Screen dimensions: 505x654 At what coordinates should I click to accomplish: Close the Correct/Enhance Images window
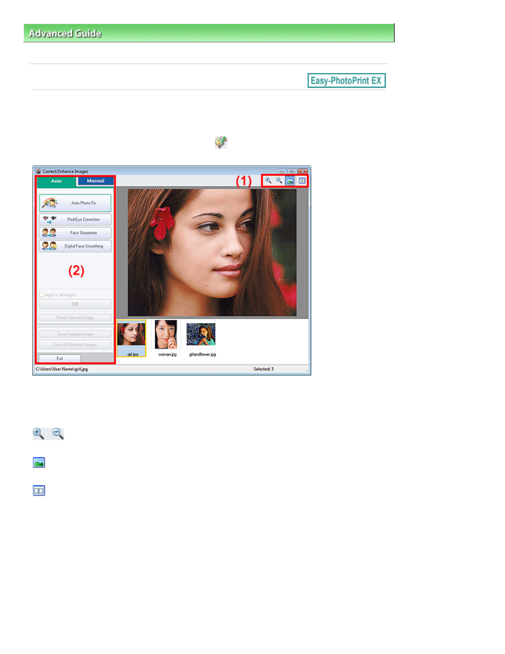coord(303,171)
